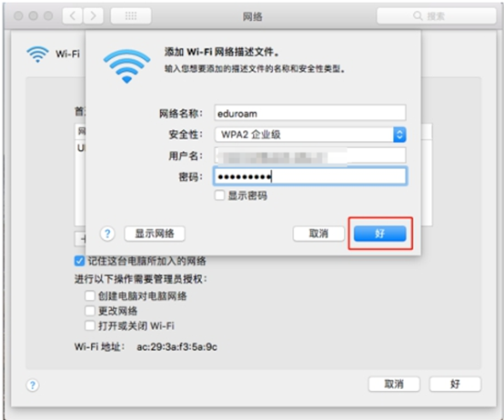Click 取消 in the Wi-Fi profile dialog

point(318,234)
